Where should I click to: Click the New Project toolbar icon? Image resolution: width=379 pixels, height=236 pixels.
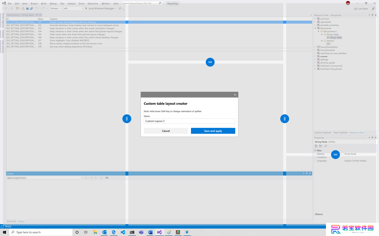pos(17,8)
